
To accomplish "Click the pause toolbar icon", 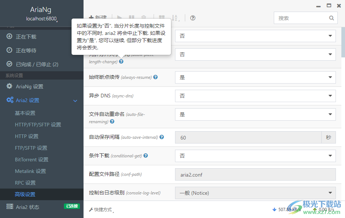I will pos(131,17).
